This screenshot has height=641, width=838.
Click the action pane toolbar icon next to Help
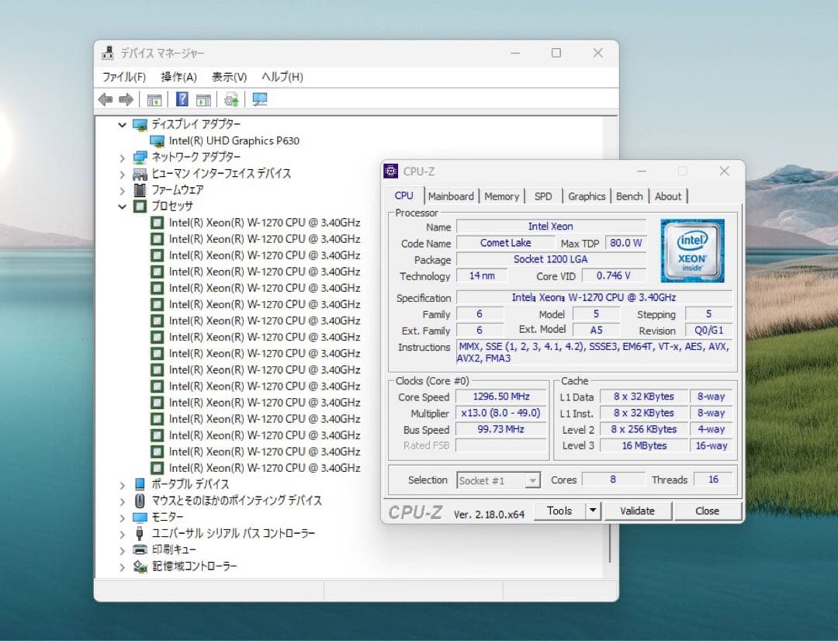(203, 100)
